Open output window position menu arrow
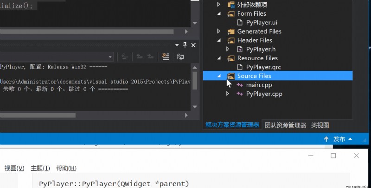371x188 pixels. click(177, 45)
